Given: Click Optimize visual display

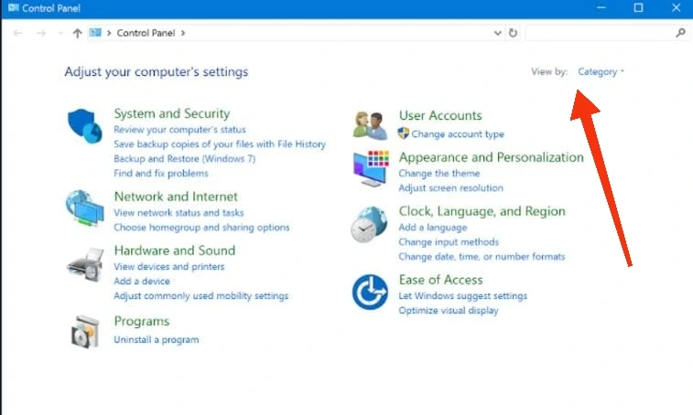Looking at the screenshot, I should click(449, 311).
